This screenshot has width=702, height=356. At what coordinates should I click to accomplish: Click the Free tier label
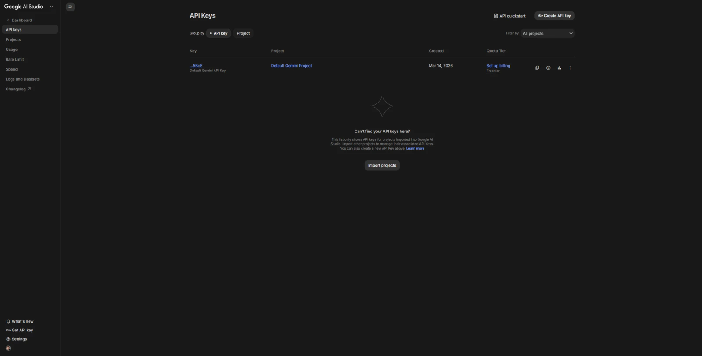click(493, 71)
